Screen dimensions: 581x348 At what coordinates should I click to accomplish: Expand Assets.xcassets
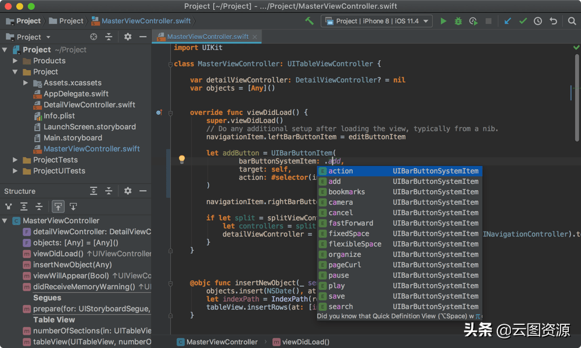point(26,83)
